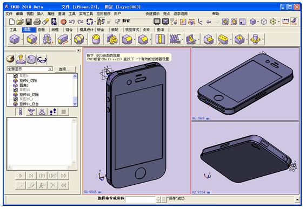Click the print icon in toolbar
This screenshot has width=306, height=209.
point(37,22)
